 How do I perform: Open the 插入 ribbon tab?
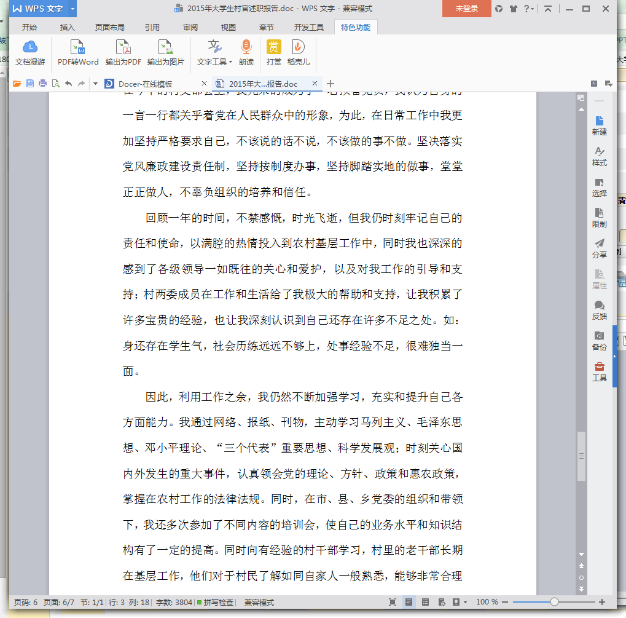tap(67, 27)
